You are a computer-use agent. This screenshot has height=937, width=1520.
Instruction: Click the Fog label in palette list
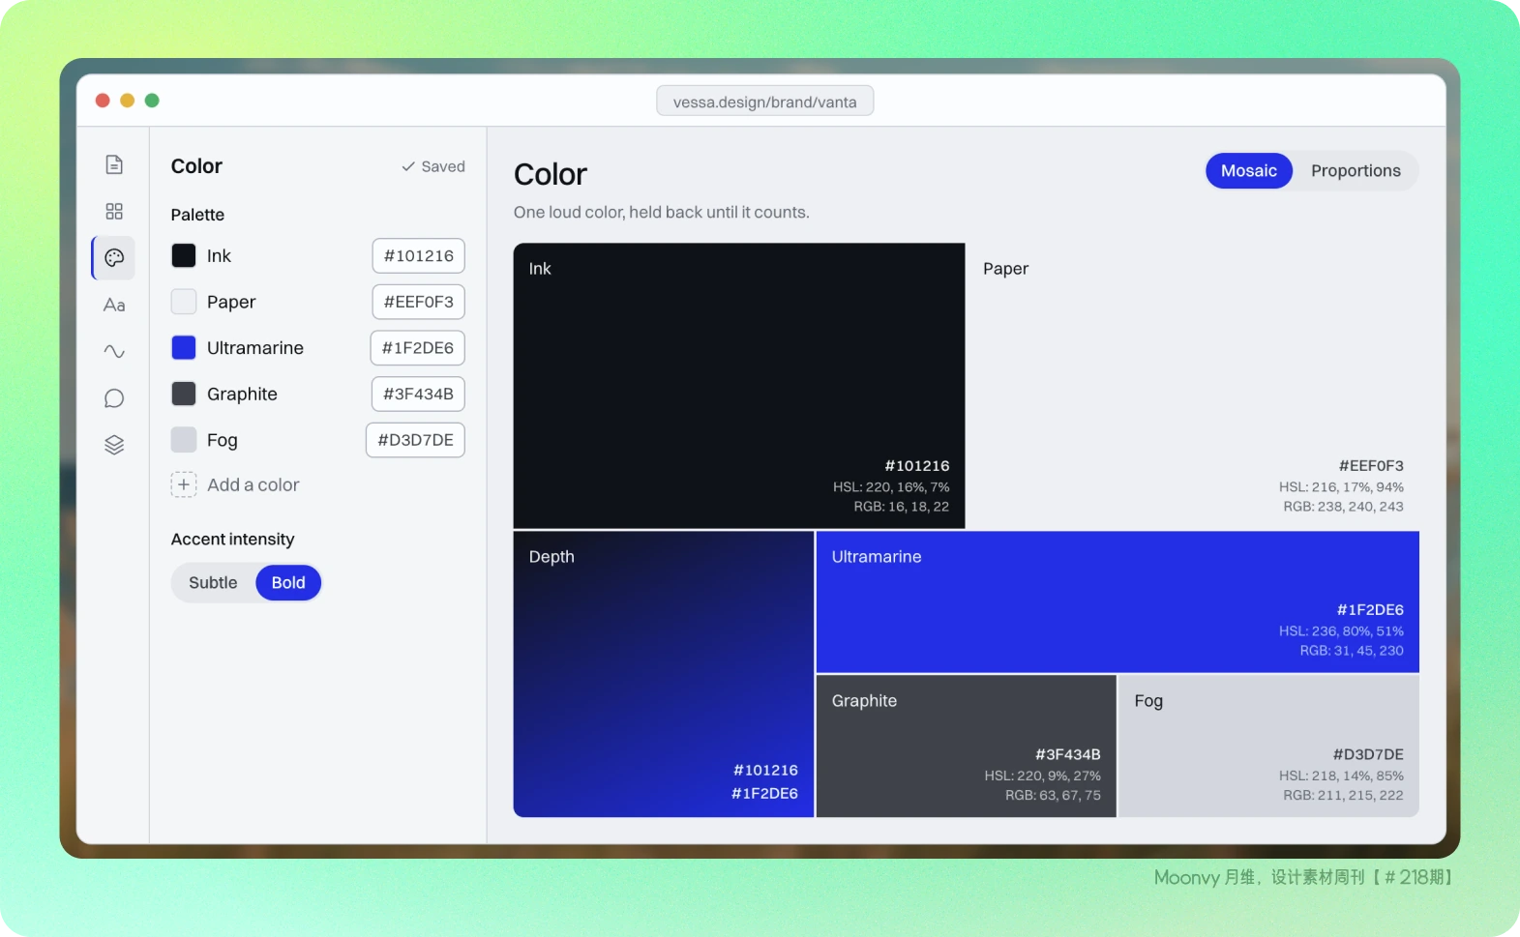tap(222, 440)
